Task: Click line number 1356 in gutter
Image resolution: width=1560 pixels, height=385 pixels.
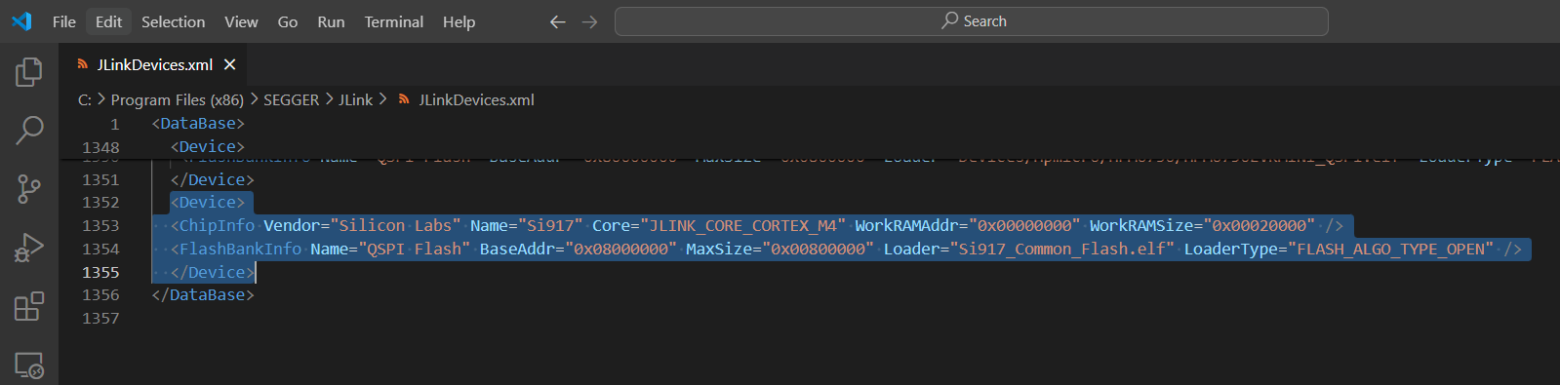Action: tap(100, 294)
